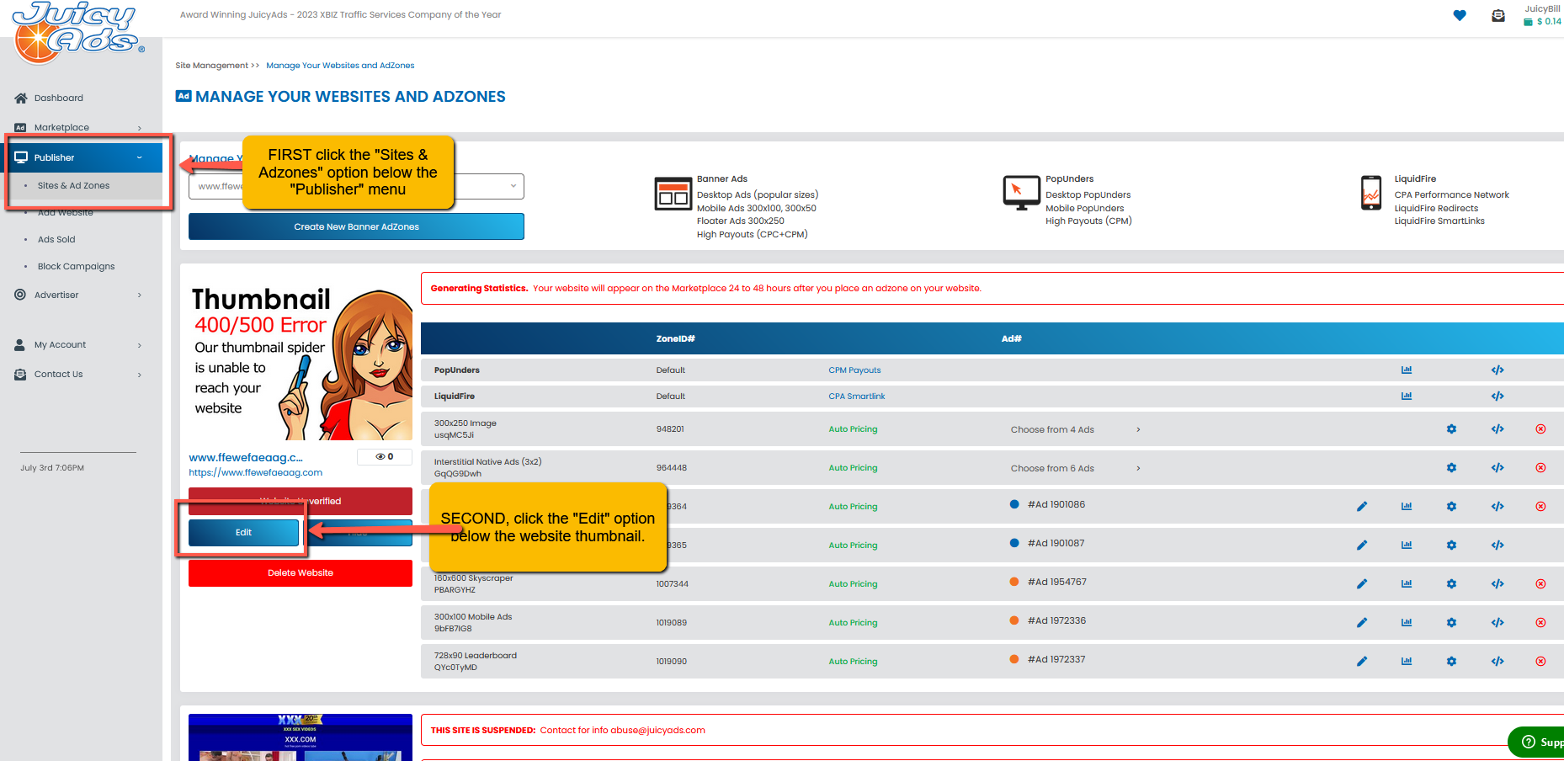
Task: Open settings gear for 300x100 Mobile Ads zone
Action: coord(1451,623)
